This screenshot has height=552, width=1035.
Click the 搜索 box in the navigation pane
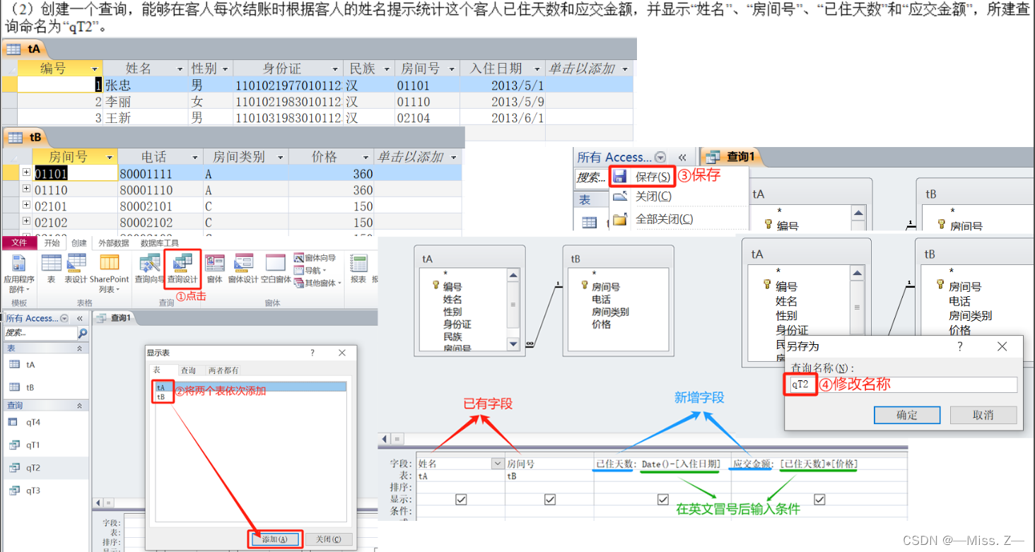[x=40, y=333]
